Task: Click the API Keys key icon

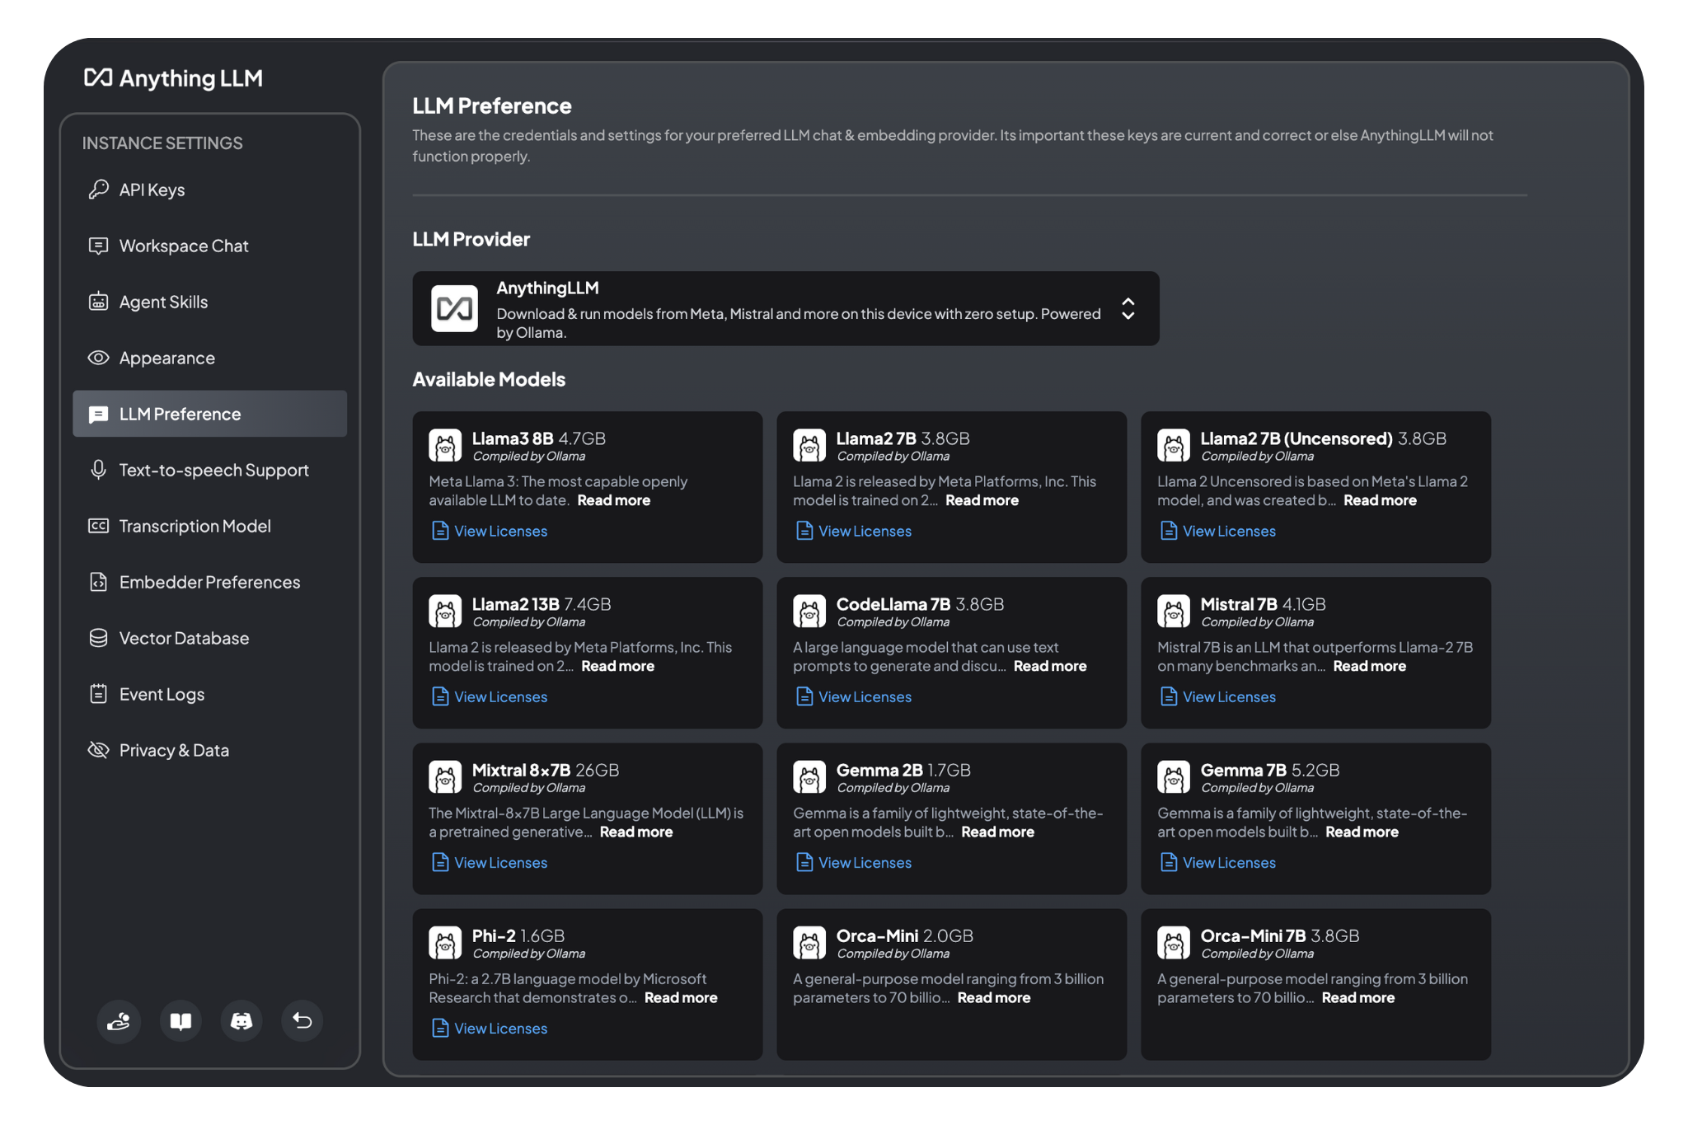Action: click(x=99, y=190)
